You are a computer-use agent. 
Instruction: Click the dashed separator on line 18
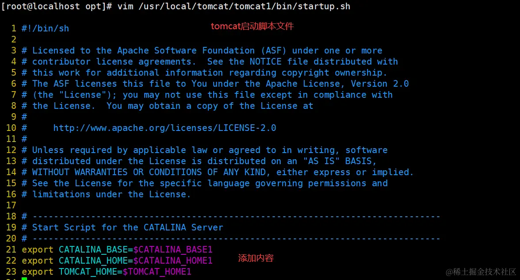click(236, 216)
